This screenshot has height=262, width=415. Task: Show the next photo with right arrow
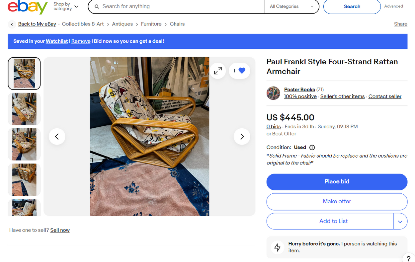click(242, 136)
